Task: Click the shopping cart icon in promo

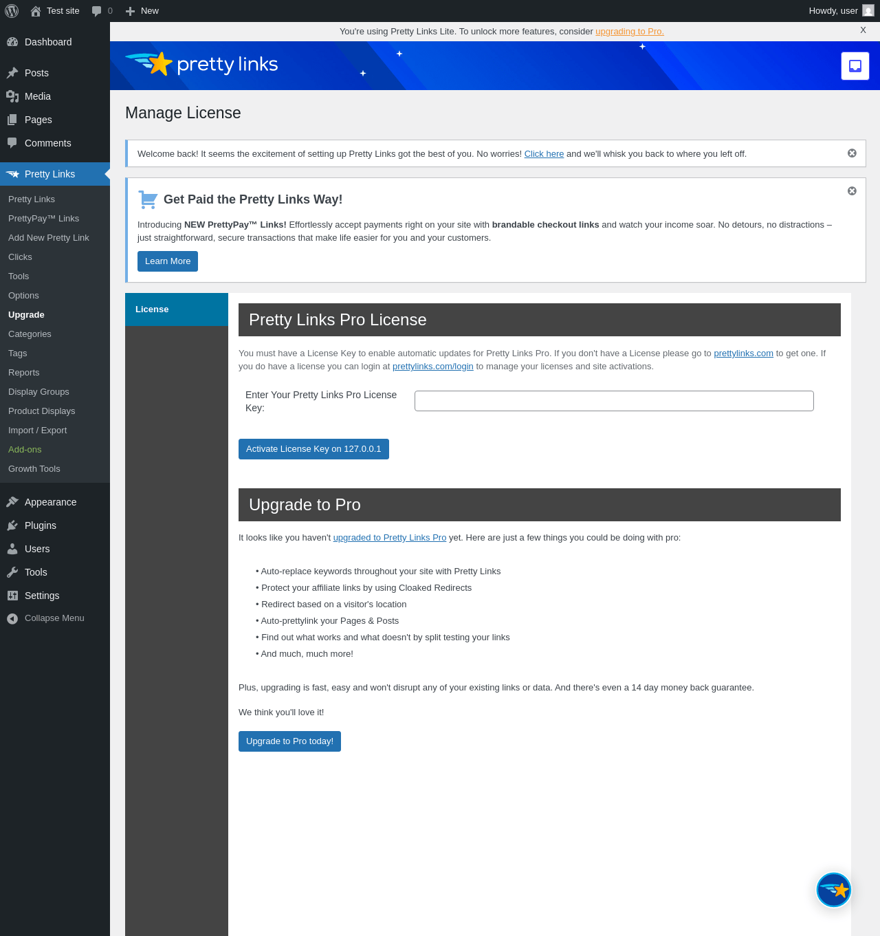Action: tap(148, 199)
